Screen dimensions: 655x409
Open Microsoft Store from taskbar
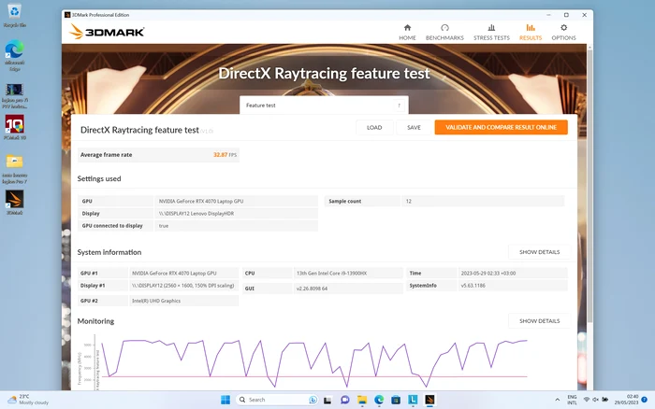click(x=396, y=400)
